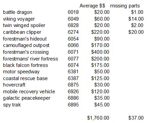Click the 'spy trak' name cell
Screen dimensions: 150x123
[x=12, y=105]
